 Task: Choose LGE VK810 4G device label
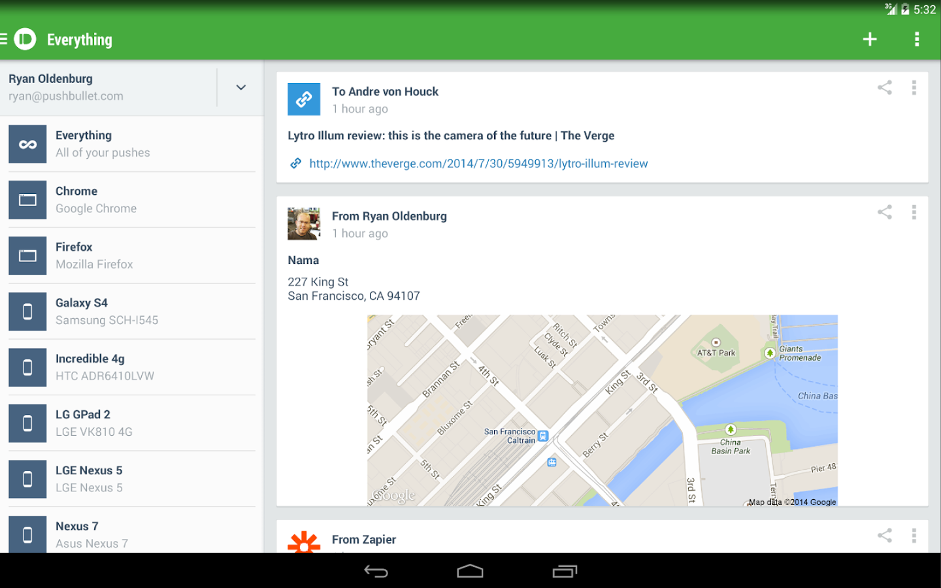[x=94, y=432]
